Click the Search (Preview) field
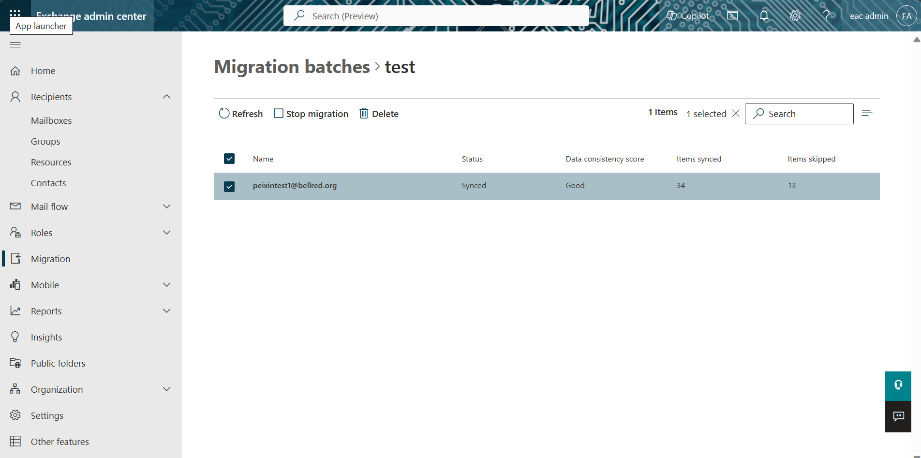 coord(435,15)
